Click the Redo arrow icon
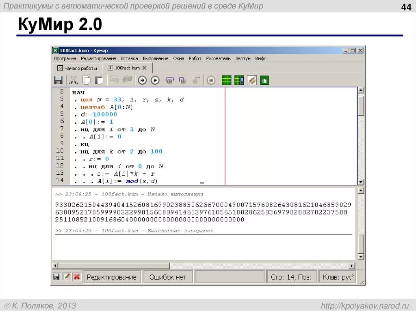 pyautogui.click(x=127, y=80)
